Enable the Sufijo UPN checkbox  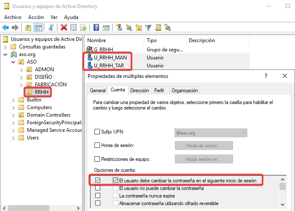[x=97, y=132]
